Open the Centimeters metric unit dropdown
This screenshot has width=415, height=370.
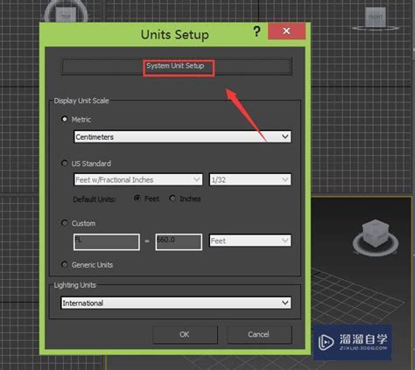182,136
